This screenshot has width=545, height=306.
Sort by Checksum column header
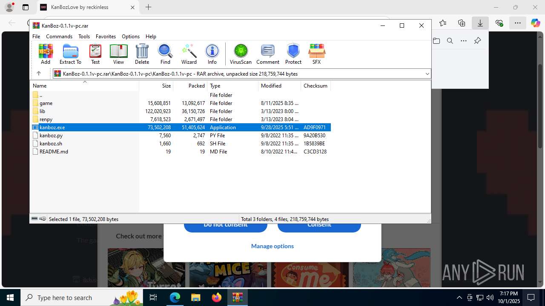click(316, 86)
